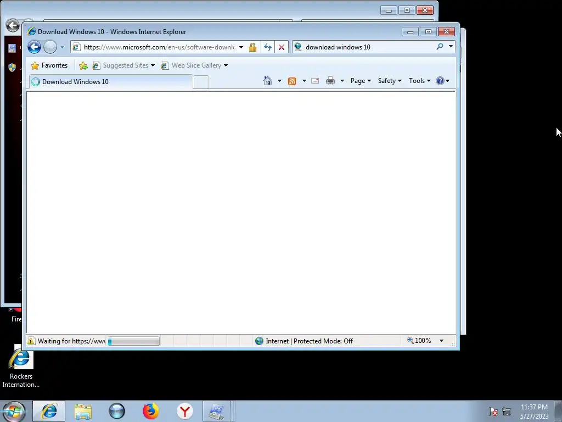Click Internet Explorer in the taskbar
The image size is (562, 422).
pyautogui.click(x=49, y=411)
